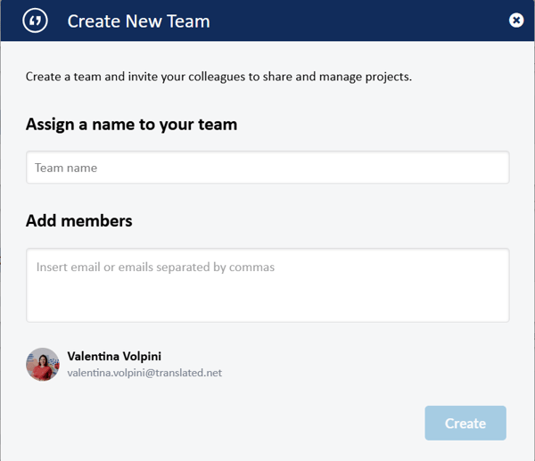Click the Team name input field
535x461 pixels.
point(267,168)
